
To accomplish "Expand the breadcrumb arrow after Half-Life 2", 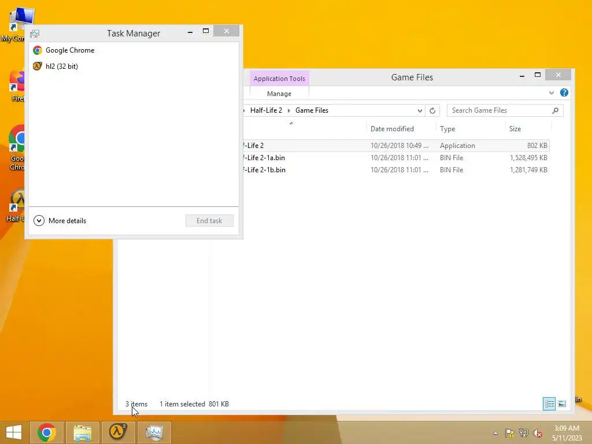I will (289, 110).
